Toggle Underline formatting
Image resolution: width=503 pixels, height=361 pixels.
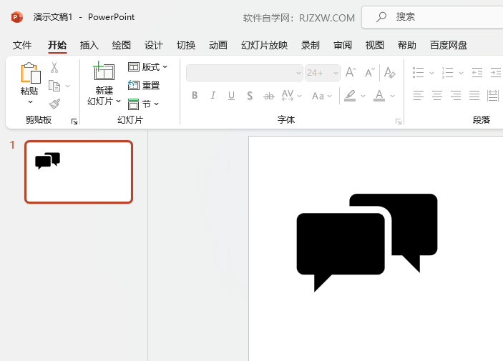coord(231,95)
